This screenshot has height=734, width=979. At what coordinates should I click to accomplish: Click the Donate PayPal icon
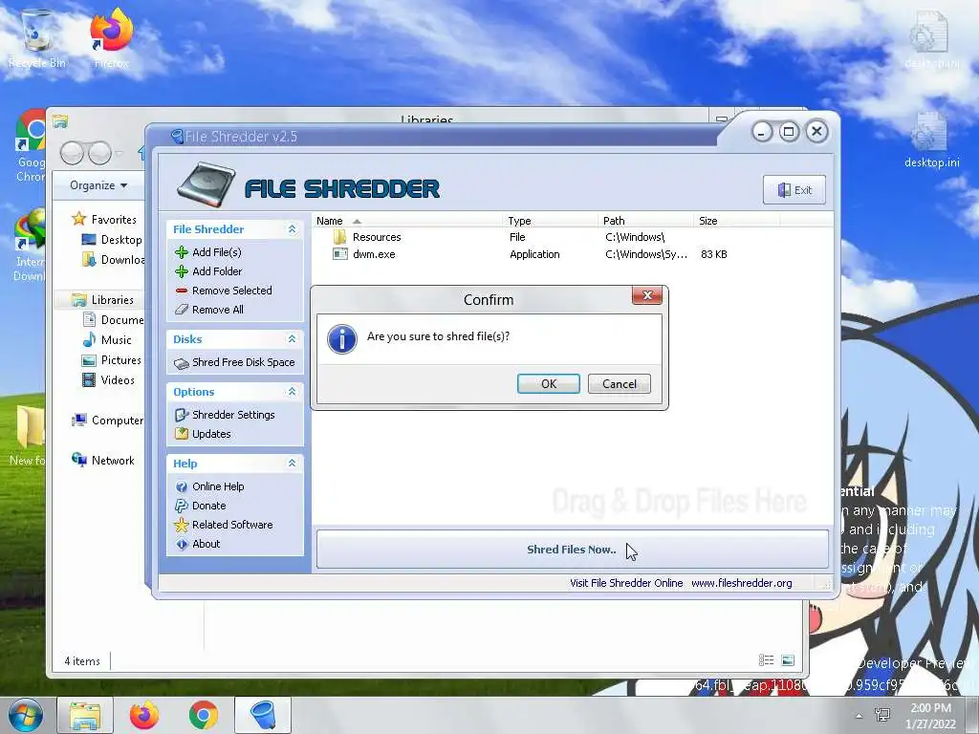[182, 506]
